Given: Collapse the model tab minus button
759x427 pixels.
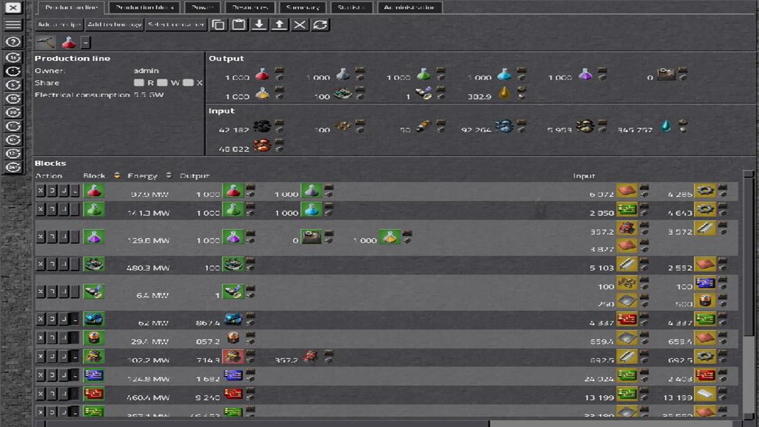Looking at the screenshot, I should [x=86, y=42].
